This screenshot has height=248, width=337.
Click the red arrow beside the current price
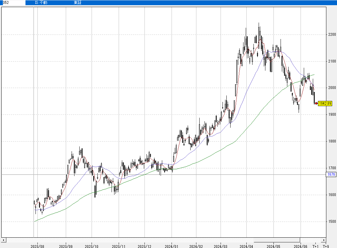(x=316, y=104)
